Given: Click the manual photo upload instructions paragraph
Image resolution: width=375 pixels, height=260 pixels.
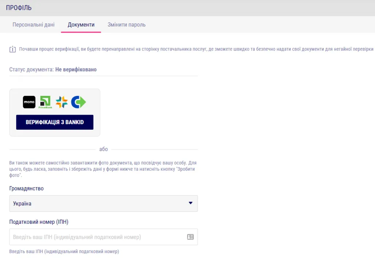Looking at the screenshot, I should pyautogui.click(x=103, y=169).
